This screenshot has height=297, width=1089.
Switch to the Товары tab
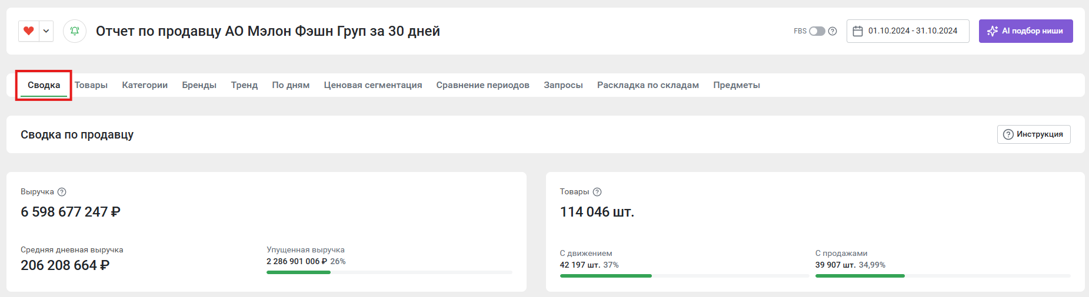click(91, 85)
